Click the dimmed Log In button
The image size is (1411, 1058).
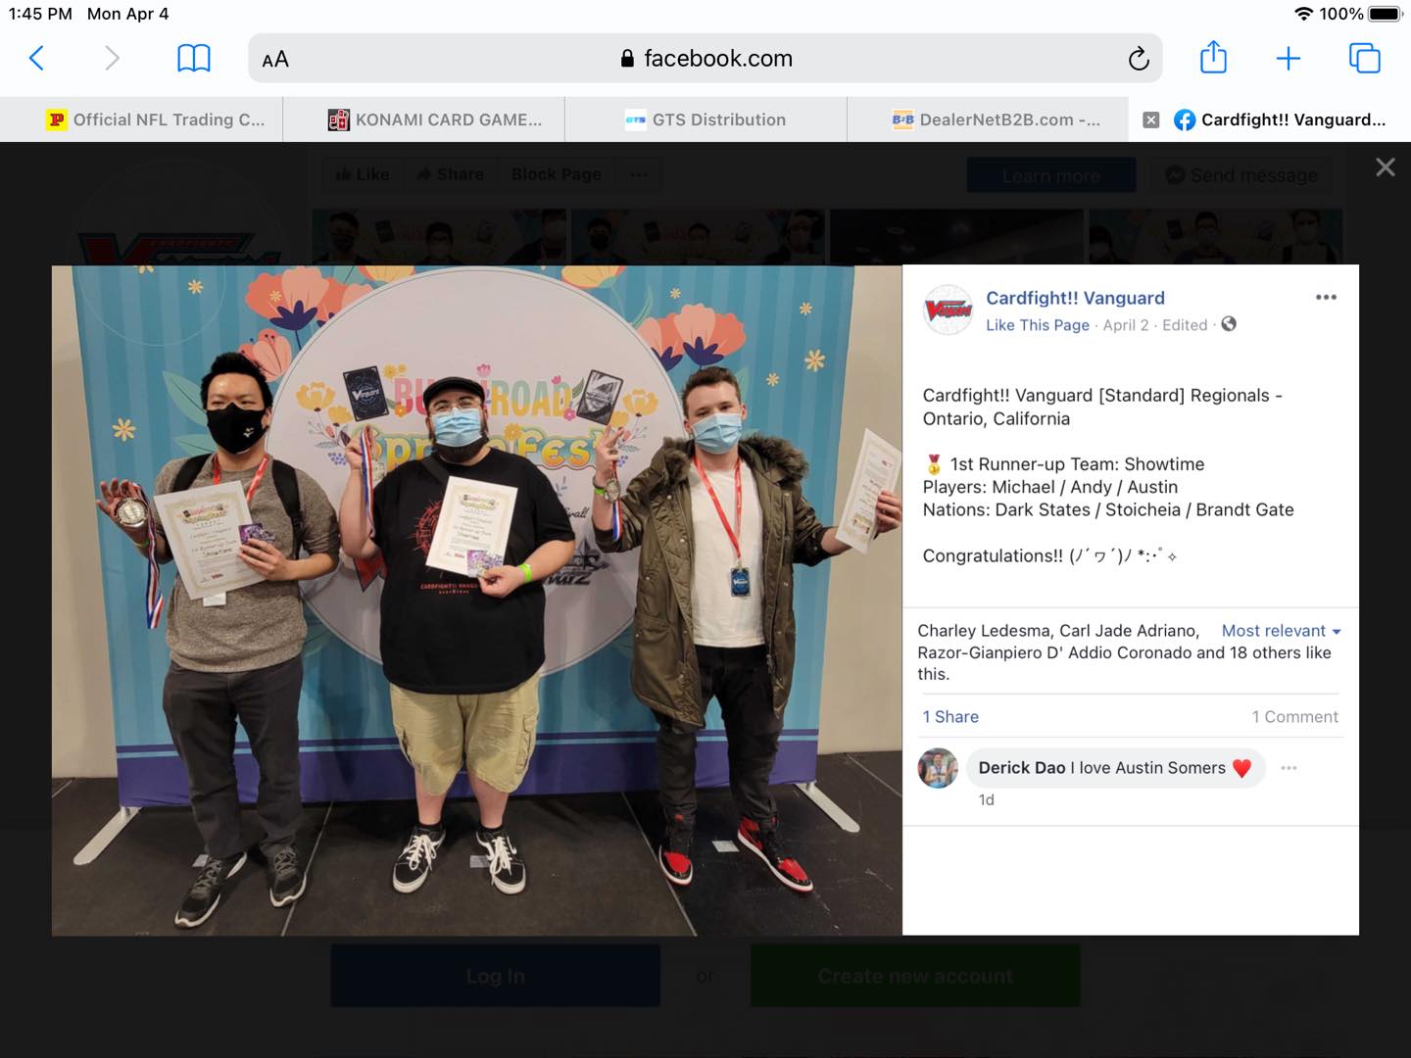pyautogui.click(x=495, y=977)
